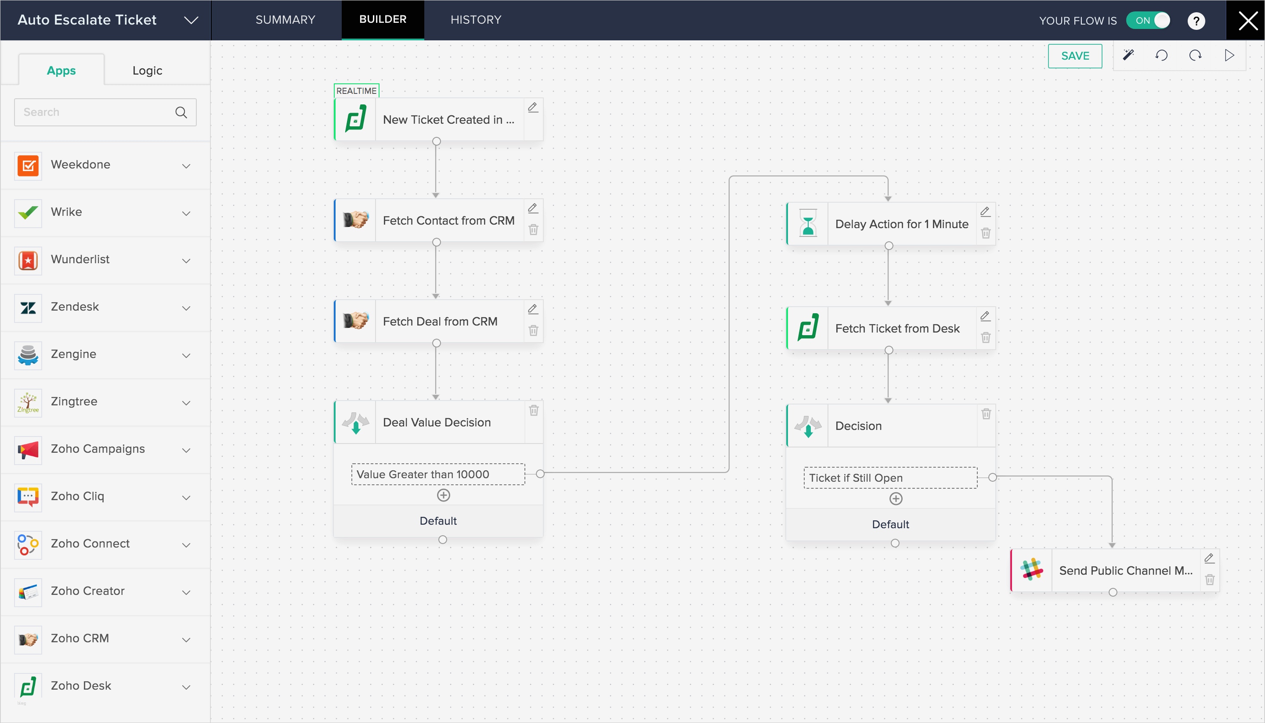Viewport: 1265px width, 723px height.
Task: Add branch under Value Greater than 10000
Action: click(x=443, y=495)
